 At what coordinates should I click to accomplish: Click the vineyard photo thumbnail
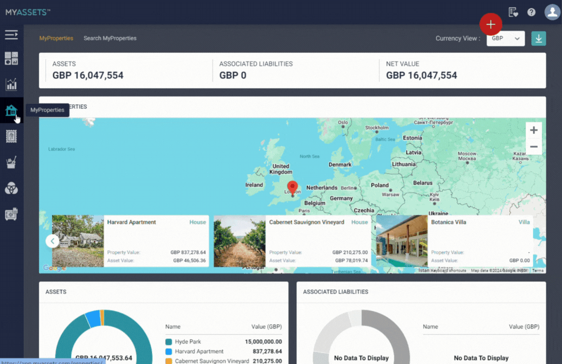pos(240,241)
